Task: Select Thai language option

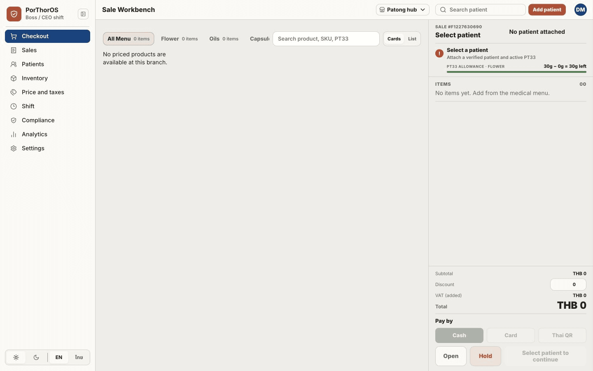Action: click(79, 357)
